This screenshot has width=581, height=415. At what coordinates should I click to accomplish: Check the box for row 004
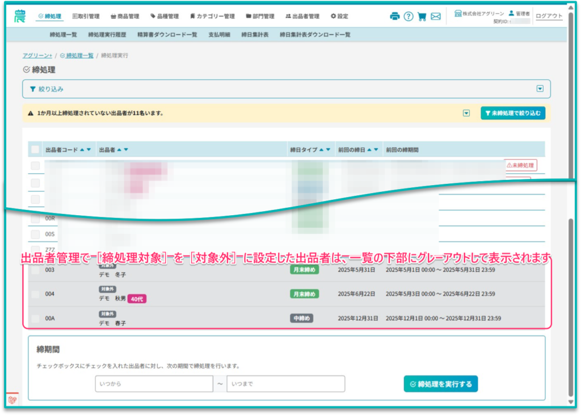click(x=35, y=294)
